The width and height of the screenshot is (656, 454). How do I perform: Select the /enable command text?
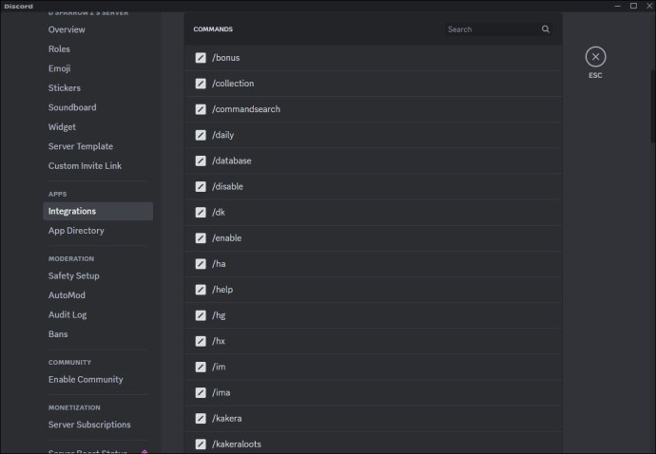[x=227, y=238]
